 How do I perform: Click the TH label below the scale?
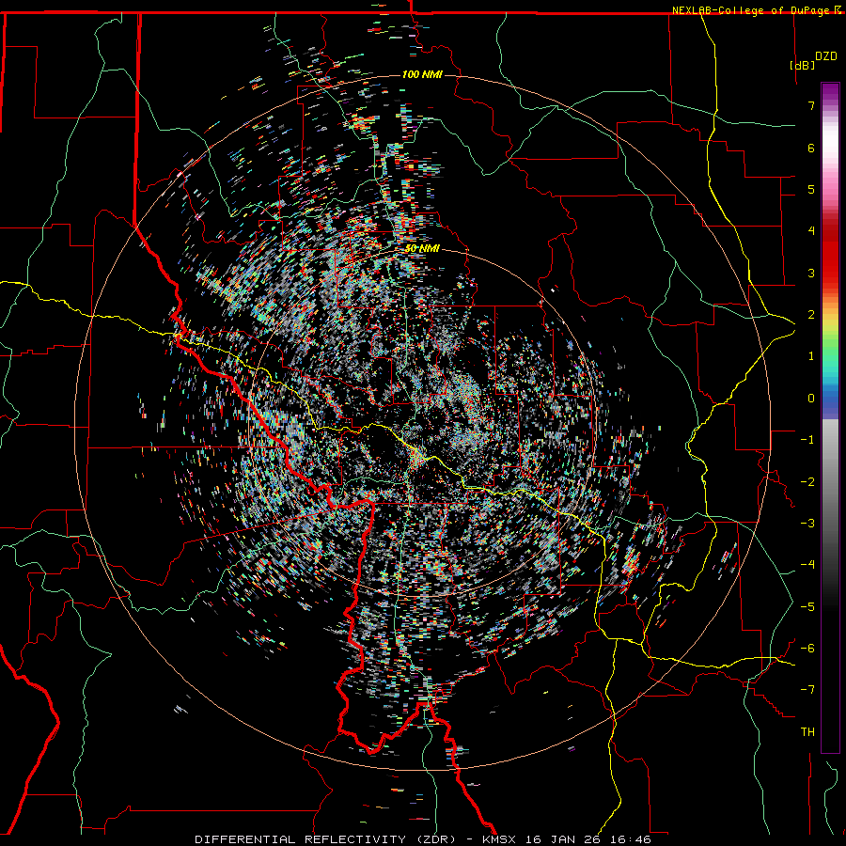tap(807, 731)
